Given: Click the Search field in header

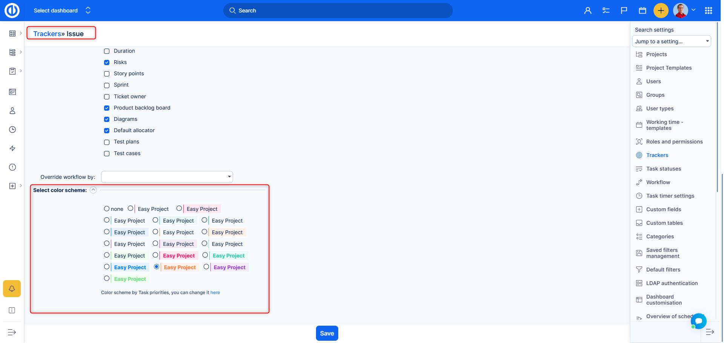Looking at the screenshot, I should click(x=337, y=11).
